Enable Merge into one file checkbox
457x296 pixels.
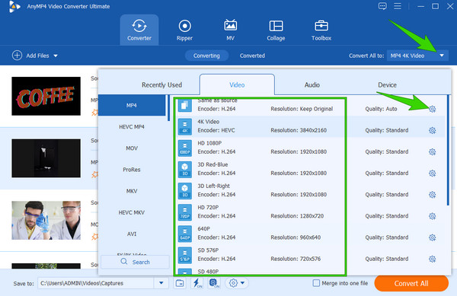[x=316, y=283]
